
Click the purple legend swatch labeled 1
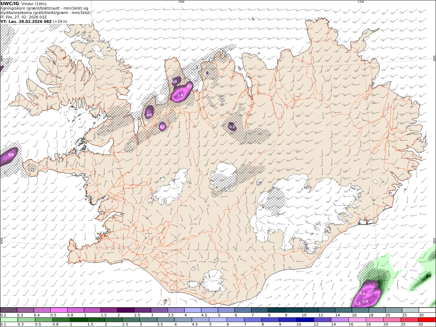(x=92, y=310)
